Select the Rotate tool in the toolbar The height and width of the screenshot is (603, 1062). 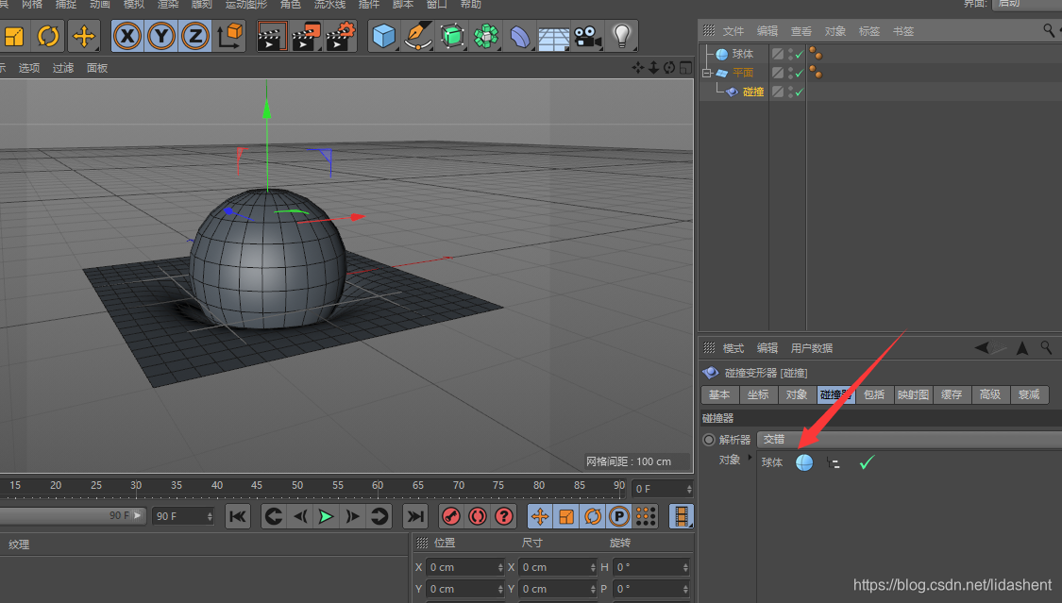(47, 37)
